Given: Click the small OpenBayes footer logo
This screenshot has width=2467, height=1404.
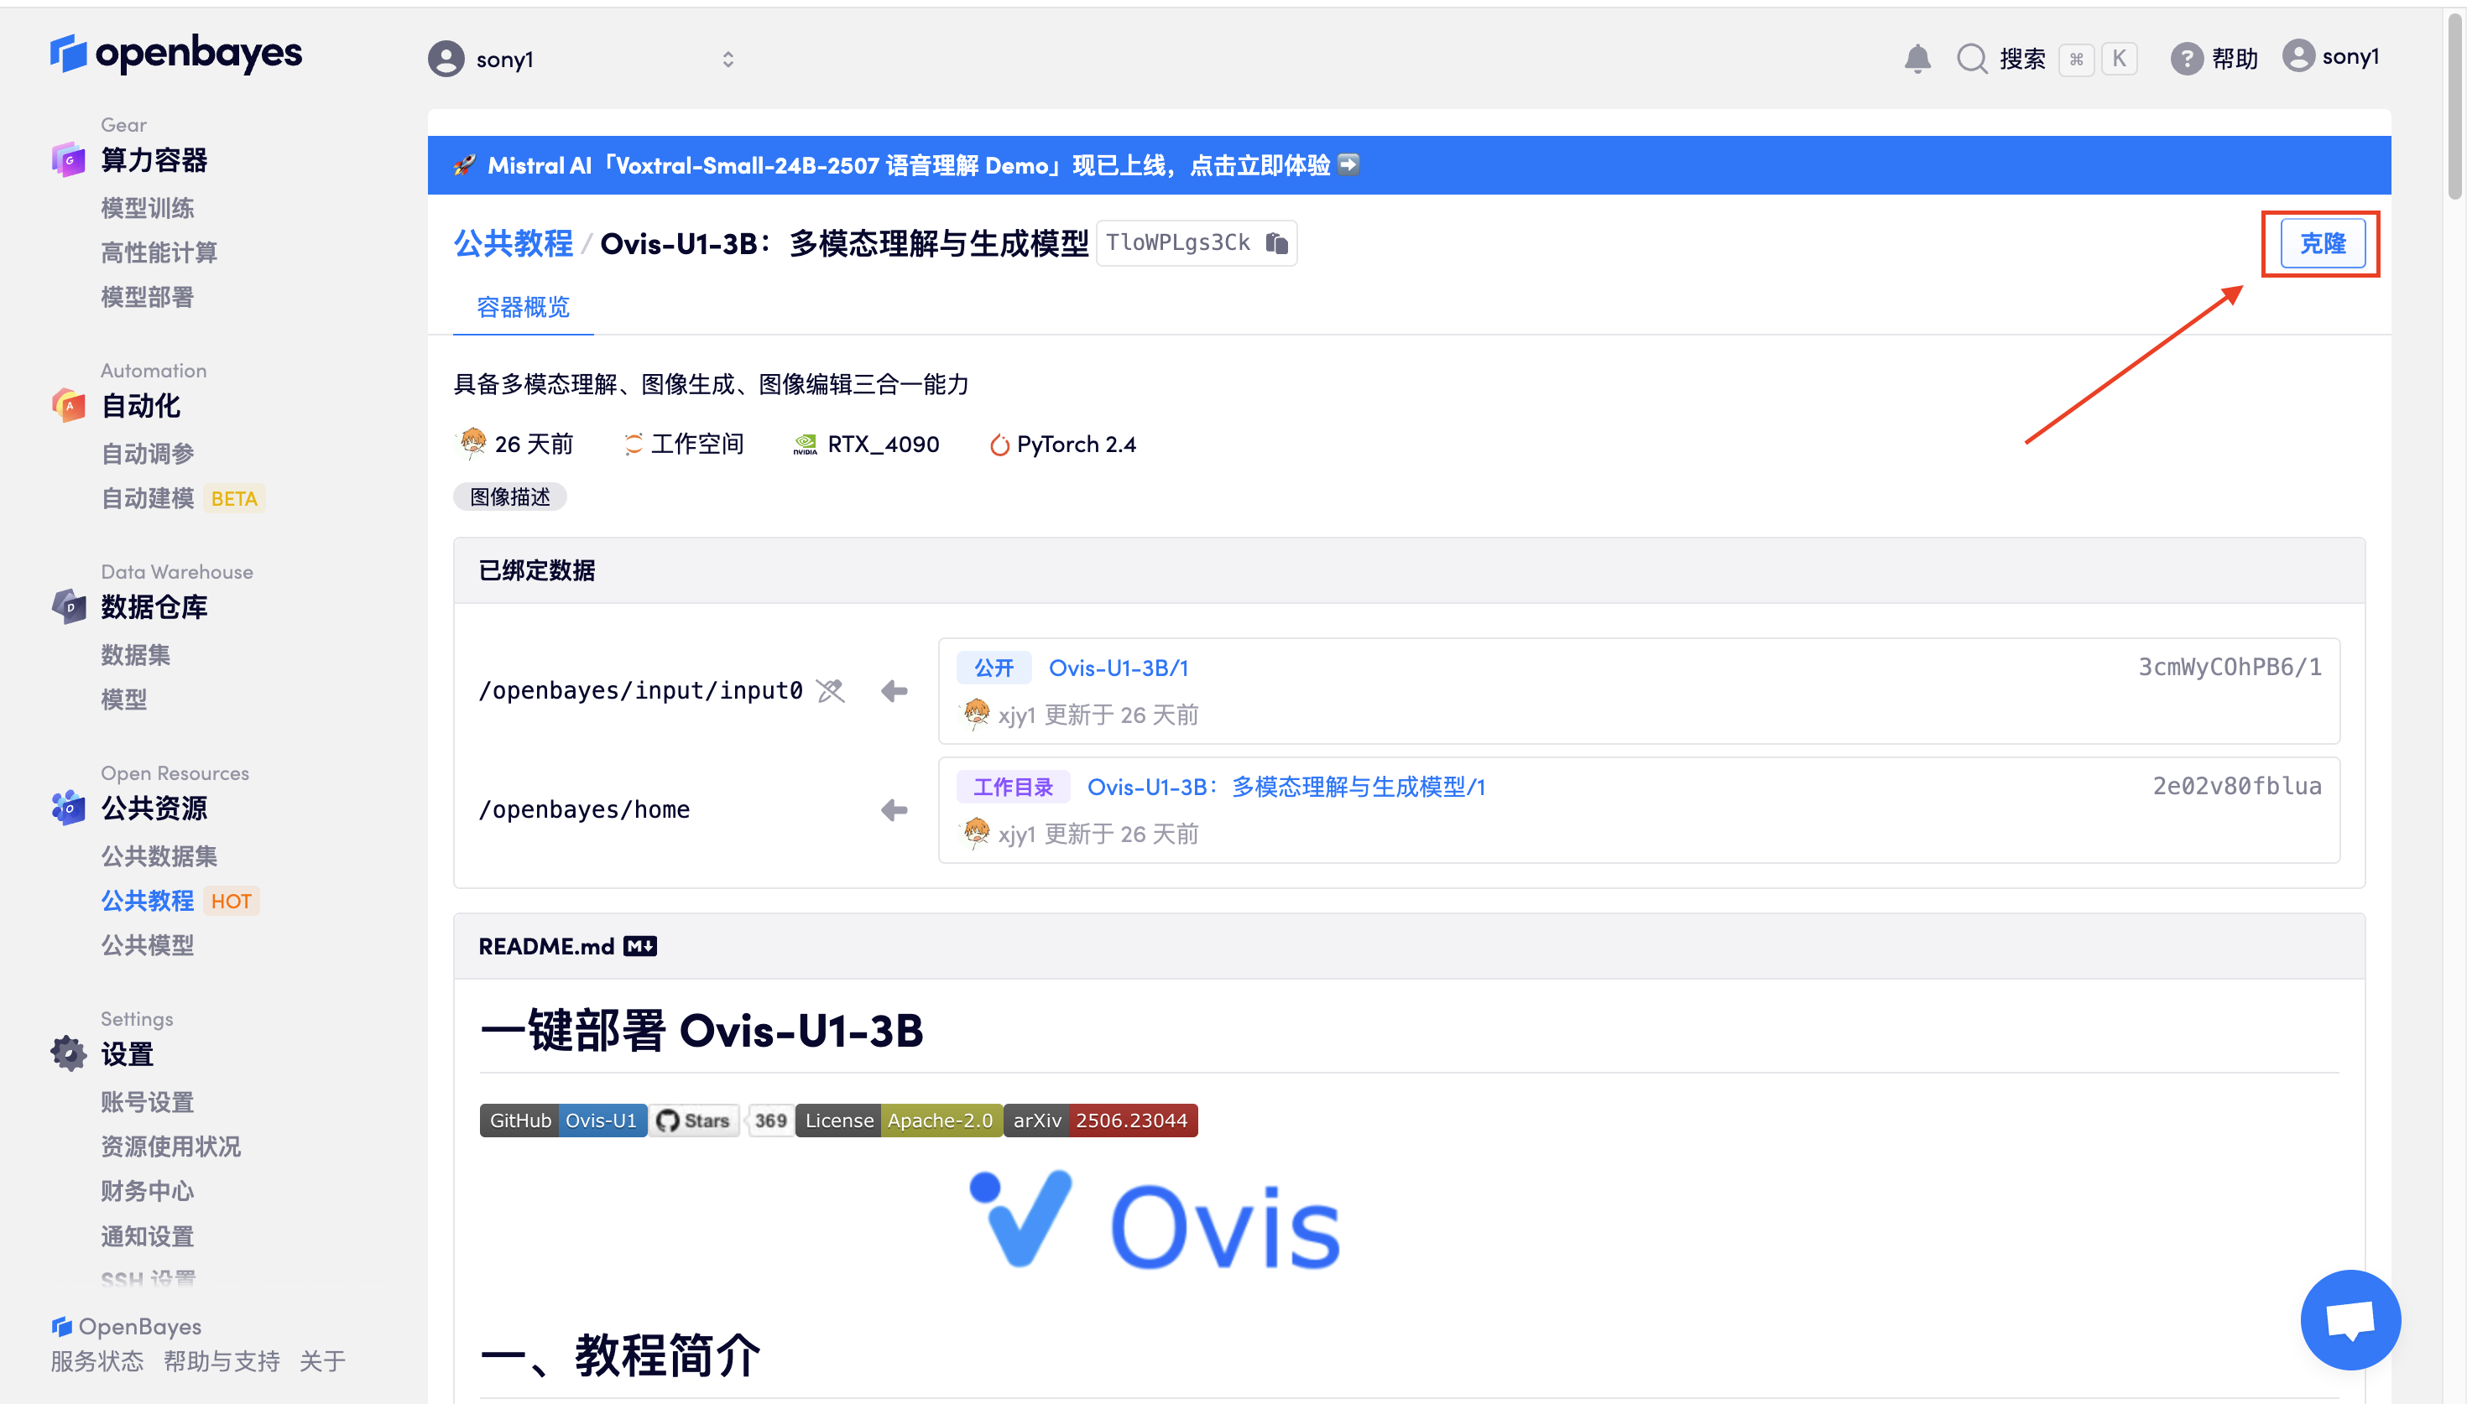Looking at the screenshot, I should click(x=62, y=1327).
